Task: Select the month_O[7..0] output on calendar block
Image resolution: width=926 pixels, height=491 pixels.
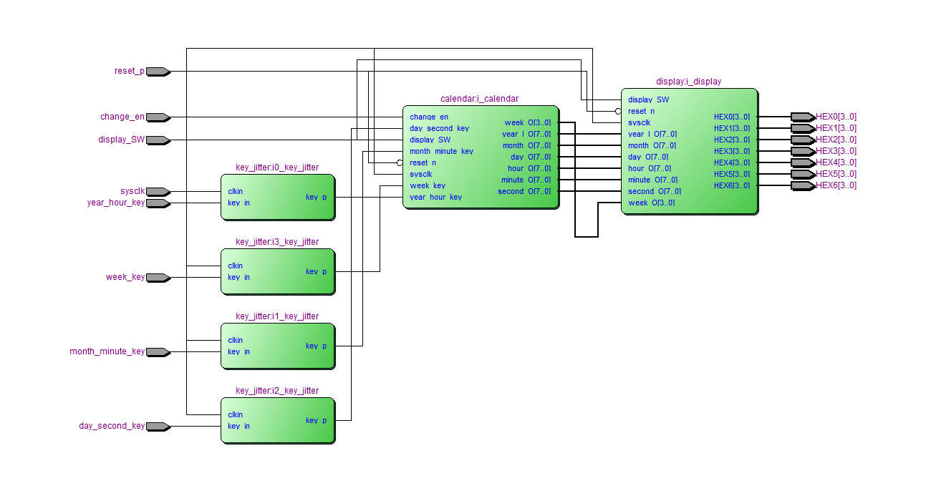Action: pos(526,145)
